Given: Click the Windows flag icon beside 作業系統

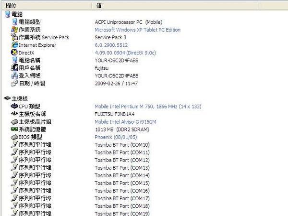Looking at the screenshot, I should tap(14, 30).
